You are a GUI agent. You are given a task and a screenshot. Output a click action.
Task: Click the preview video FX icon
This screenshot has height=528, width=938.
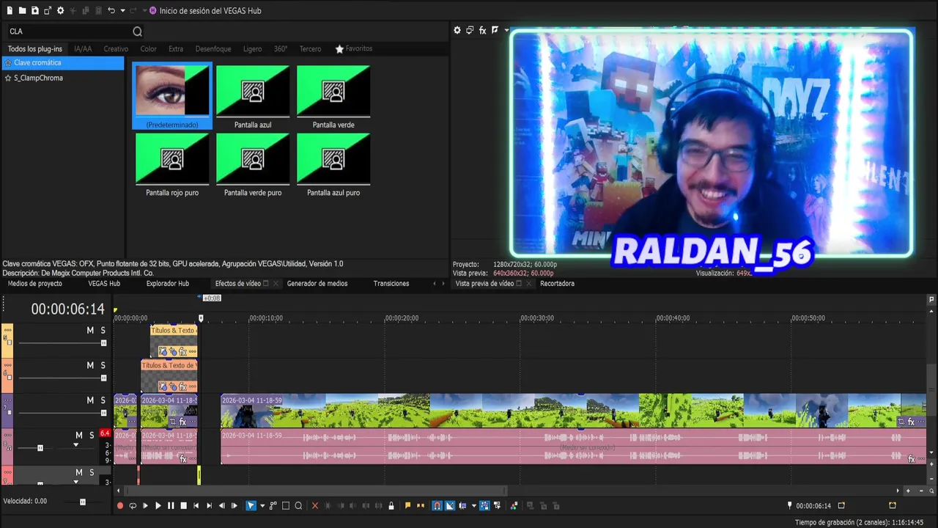(x=482, y=31)
